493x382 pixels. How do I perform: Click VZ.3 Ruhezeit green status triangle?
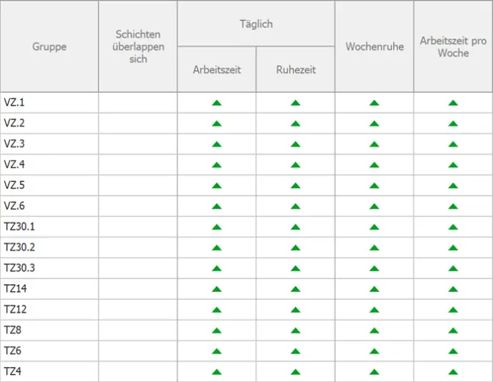(x=295, y=144)
